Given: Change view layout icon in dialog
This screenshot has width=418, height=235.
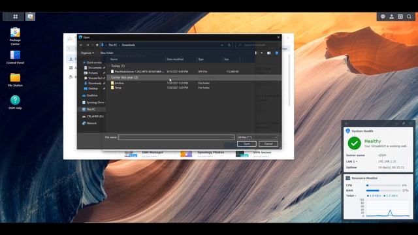Looking at the screenshot, I should click(x=256, y=53).
